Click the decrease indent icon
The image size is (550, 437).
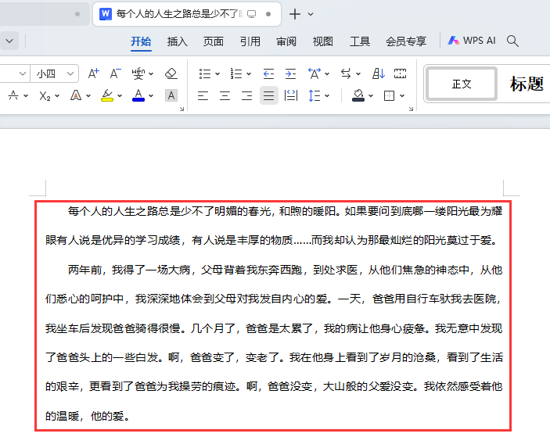click(x=268, y=73)
